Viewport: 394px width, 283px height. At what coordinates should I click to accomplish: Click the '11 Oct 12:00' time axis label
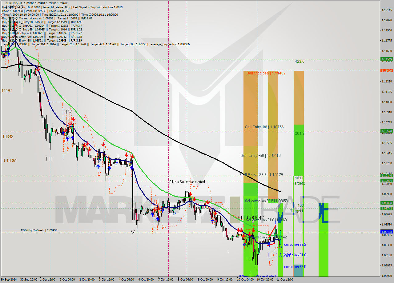(285, 280)
